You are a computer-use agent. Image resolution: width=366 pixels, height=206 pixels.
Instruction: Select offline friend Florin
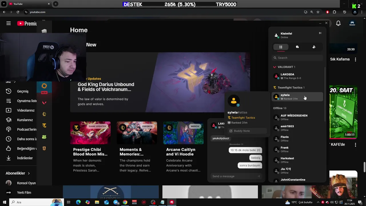click(297, 139)
